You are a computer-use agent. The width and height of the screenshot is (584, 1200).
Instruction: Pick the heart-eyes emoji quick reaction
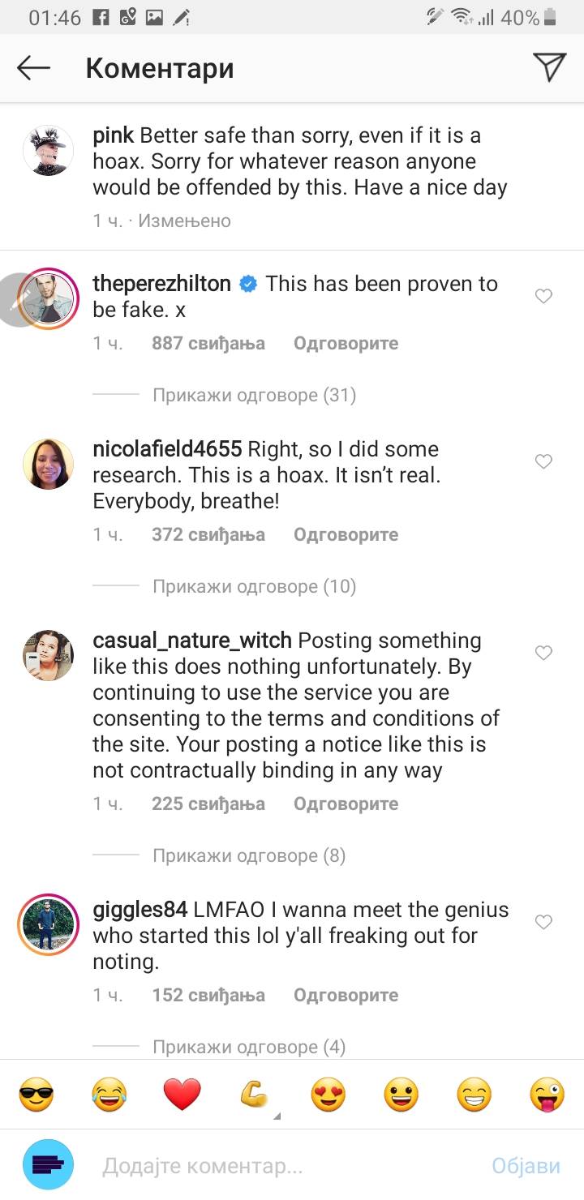point(328,1095)
